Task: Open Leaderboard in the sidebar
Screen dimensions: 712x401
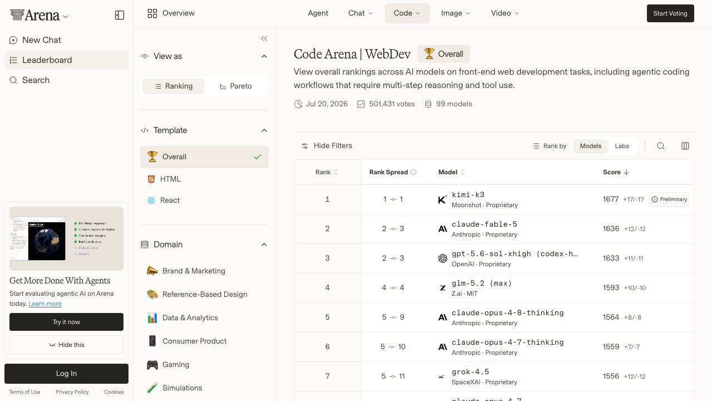Action: (66, 60)
